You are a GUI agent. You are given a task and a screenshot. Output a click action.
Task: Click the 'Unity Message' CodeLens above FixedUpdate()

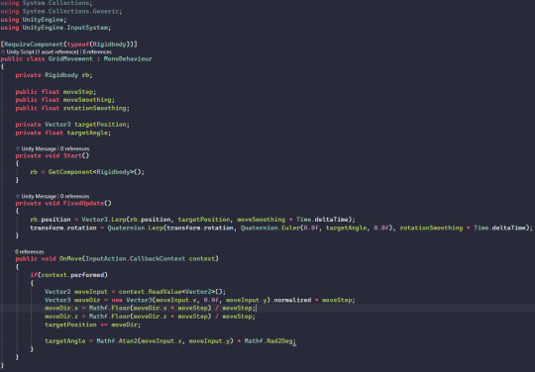click(39, 196)
